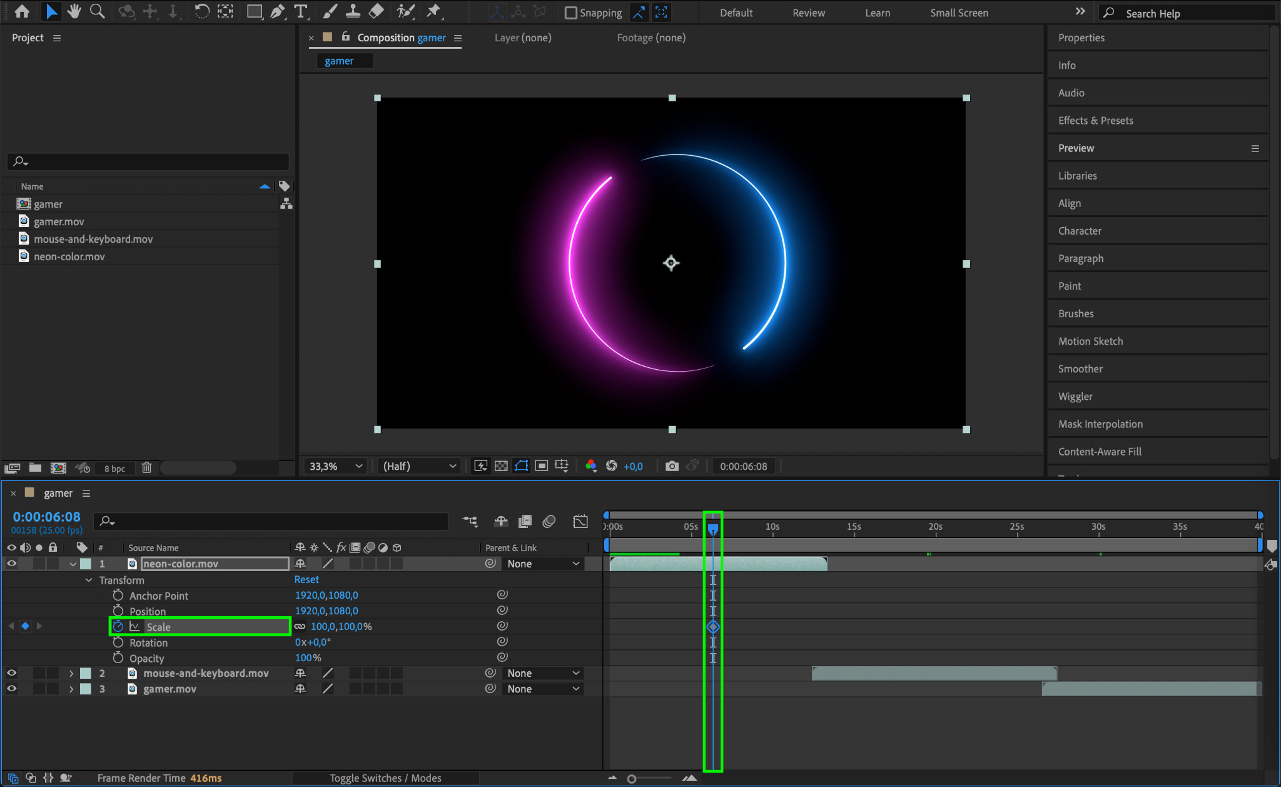Toggle the Scale stopwatch
1281x787 pixels.
pos(118,626)
